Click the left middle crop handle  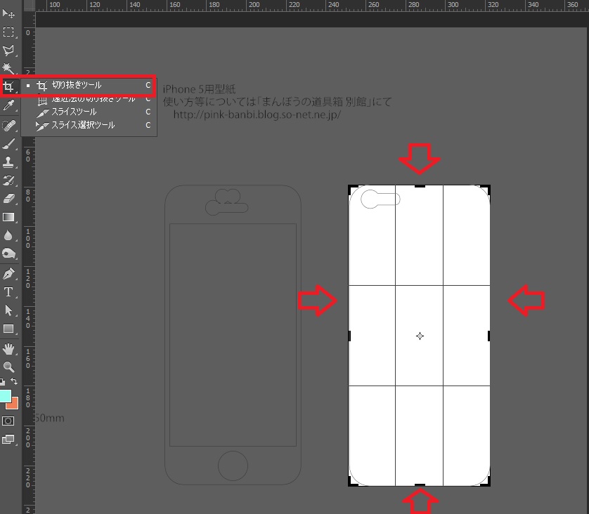[349, 336]
